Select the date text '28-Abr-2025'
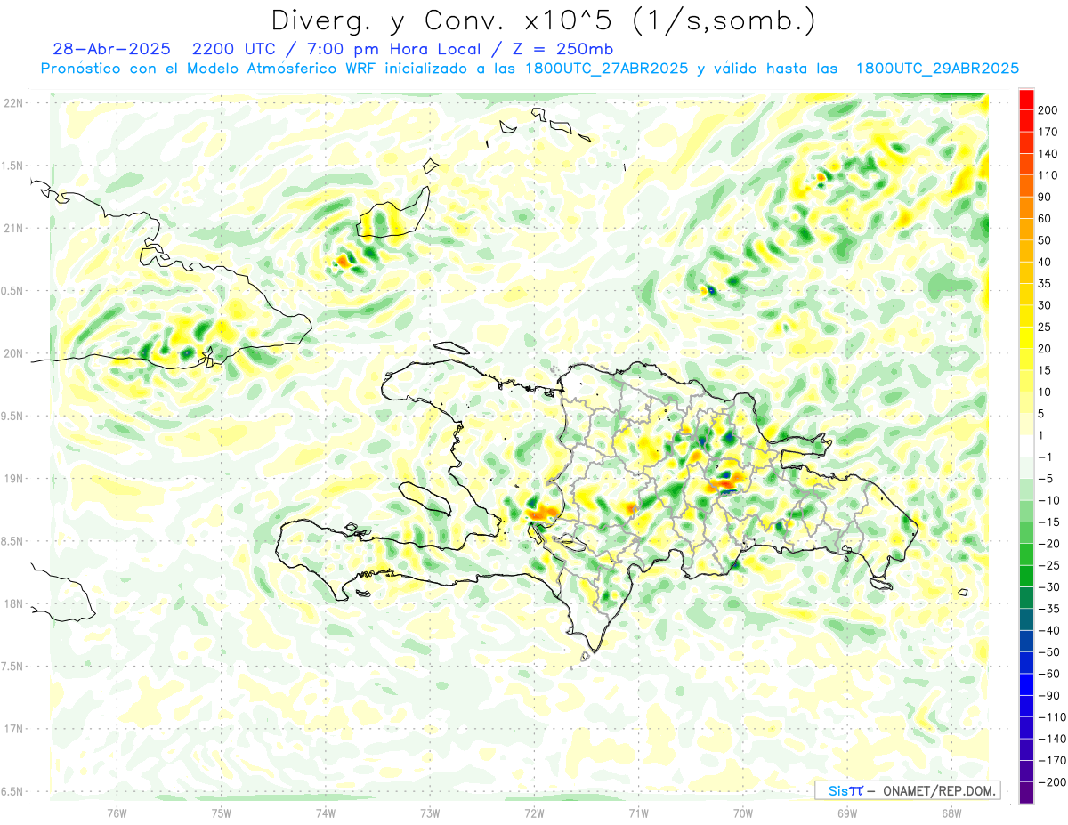Screen dimensions: 1068x825 coord(111,49)
